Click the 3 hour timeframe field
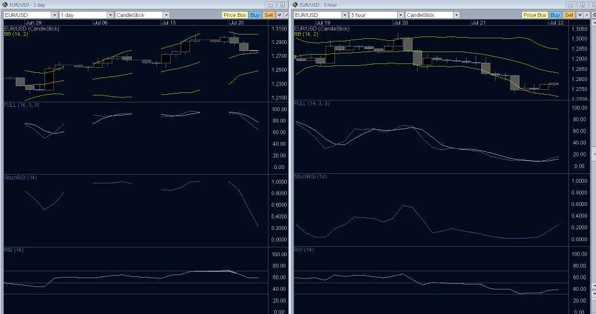This screenshot has width=596, height=314. click(x=373, y=15)
